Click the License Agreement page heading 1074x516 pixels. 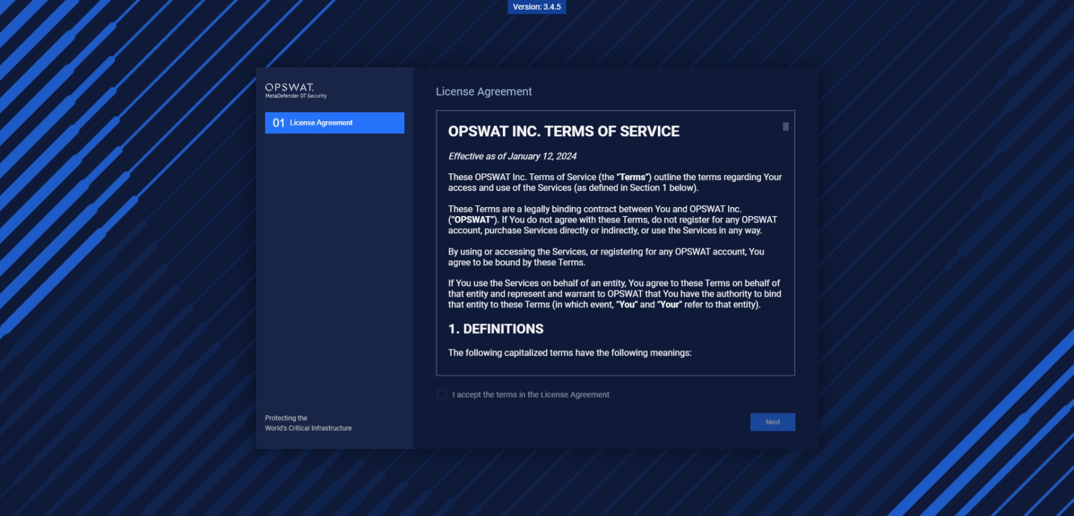484,92
